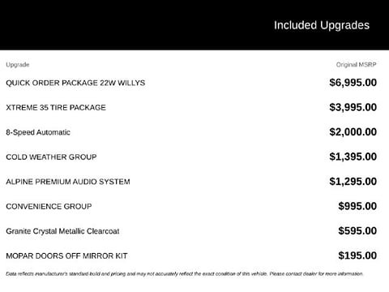The height and width of the screenshot is (292, 389).
Task: Select the 8-Speed Automatic upgrade
Action: coord(38,132)
